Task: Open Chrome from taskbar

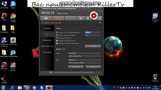Action: coord(27,88)
